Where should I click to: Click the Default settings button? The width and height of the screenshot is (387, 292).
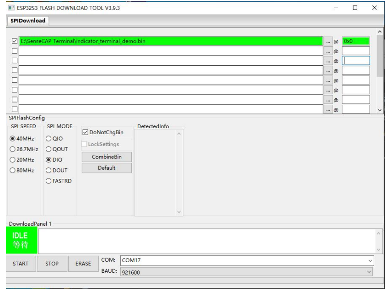[x=107, y=168]
